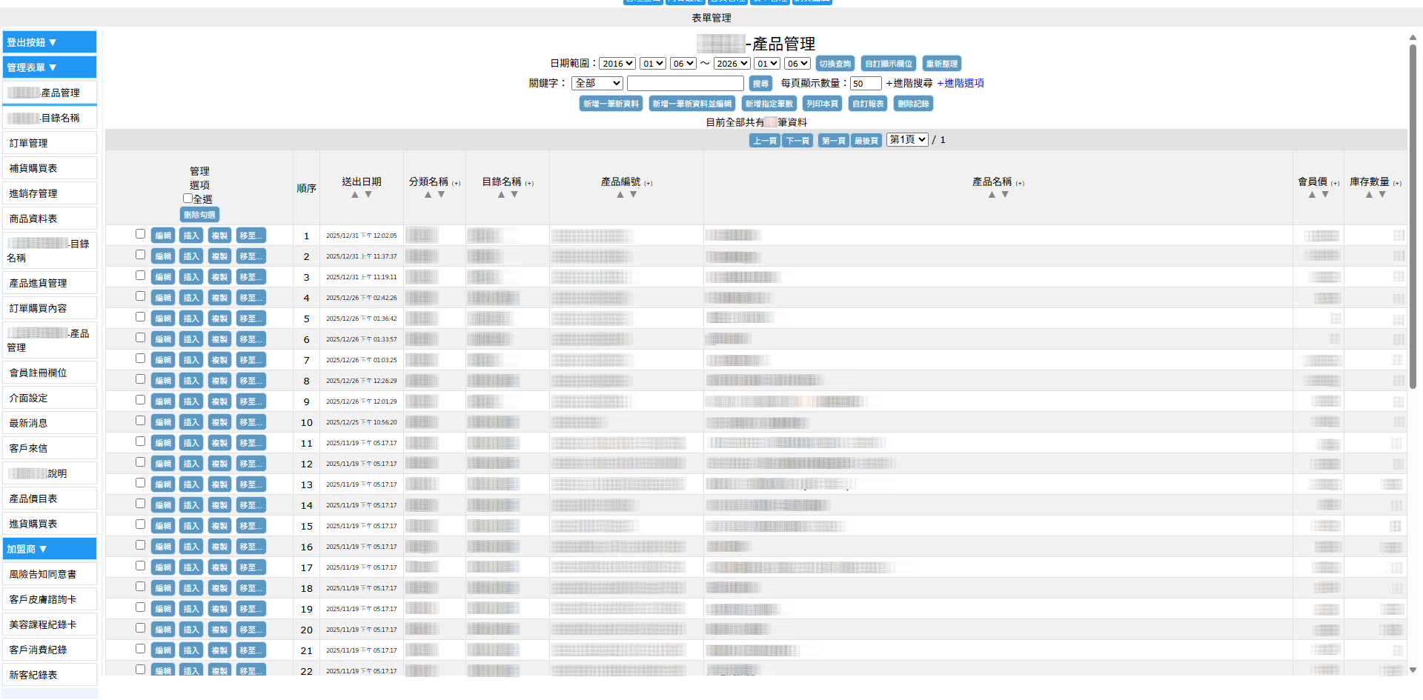Screen dimensions: 1423x700
Task: Tick the checkbox for row 1
Action: coord(140,234)
